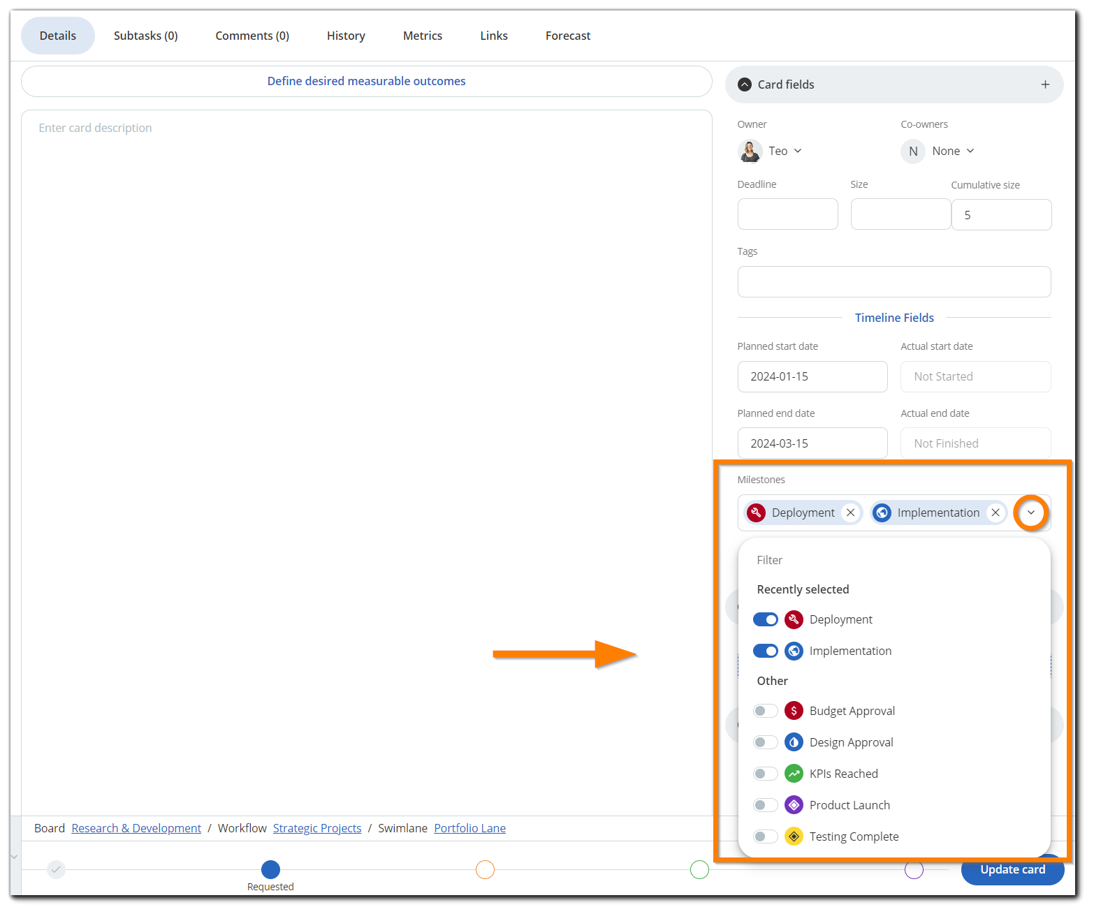Open the Subtasks (0) tab

[x=146, y=36]
